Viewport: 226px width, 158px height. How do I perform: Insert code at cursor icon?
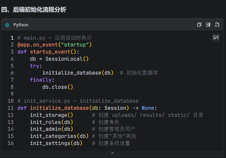click(208, 25)
